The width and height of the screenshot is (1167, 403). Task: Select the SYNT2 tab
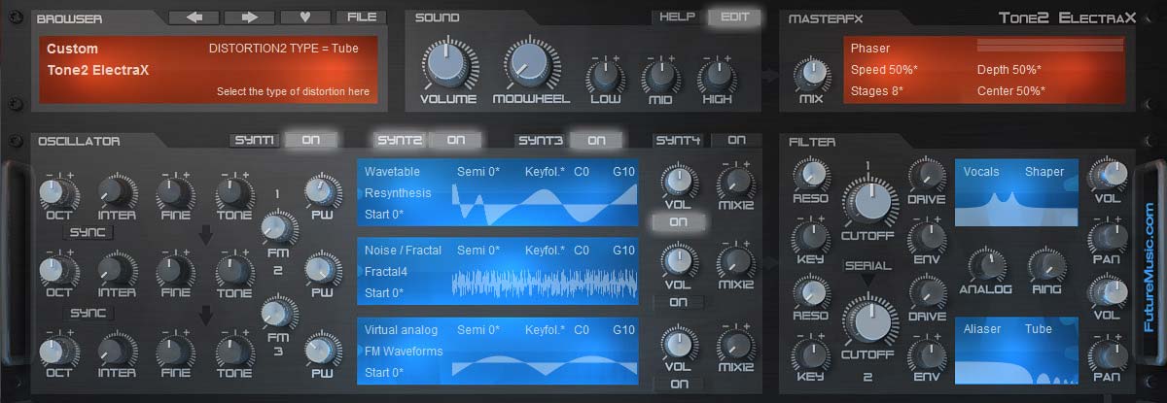tap(401, 141)
